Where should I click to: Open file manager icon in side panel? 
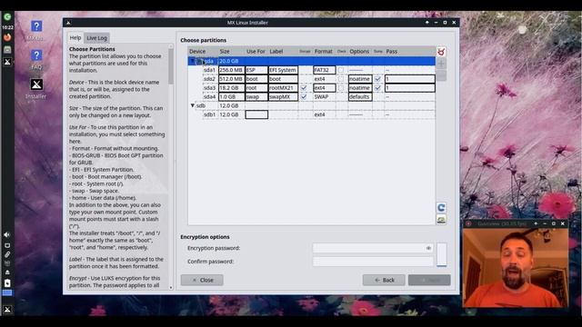(7, 49)
